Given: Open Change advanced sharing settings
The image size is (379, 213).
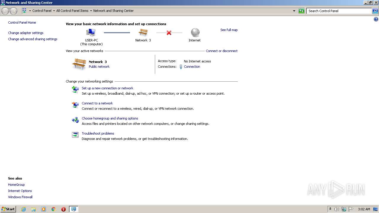Looking at the screenshot, I should tap(33, 39).
